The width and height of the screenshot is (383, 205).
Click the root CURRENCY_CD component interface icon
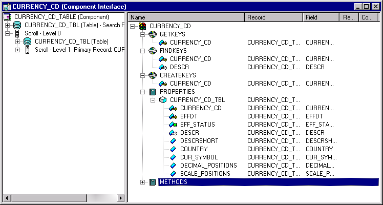(142, 26)
